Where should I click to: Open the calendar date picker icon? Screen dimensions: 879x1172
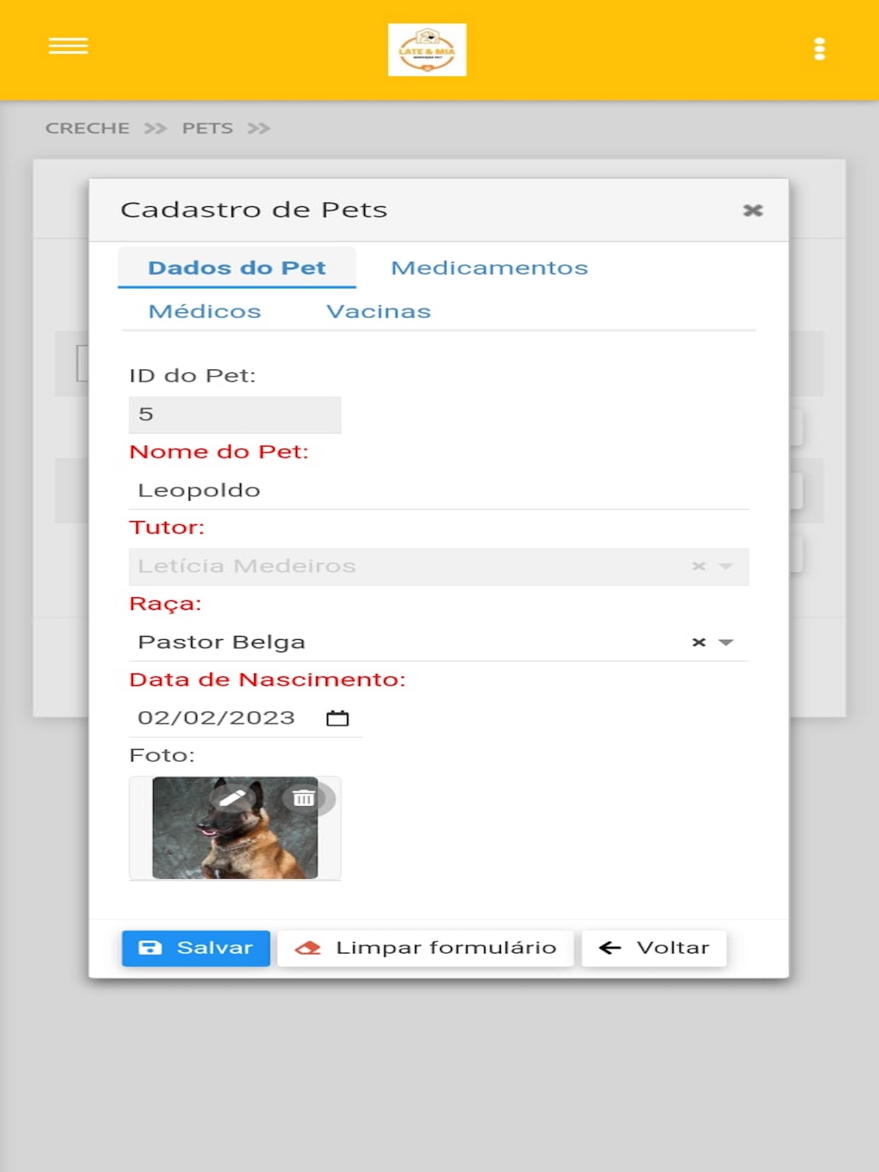click(338, 718)
